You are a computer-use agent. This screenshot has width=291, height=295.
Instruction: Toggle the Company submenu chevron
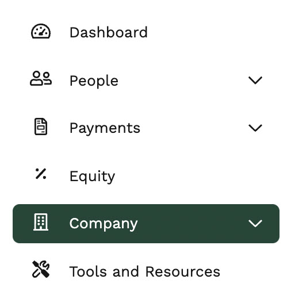pyautogui.click(x=255, y=223)
